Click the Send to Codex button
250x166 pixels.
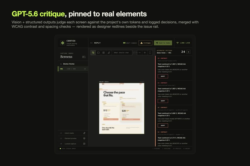click(163, 43)
